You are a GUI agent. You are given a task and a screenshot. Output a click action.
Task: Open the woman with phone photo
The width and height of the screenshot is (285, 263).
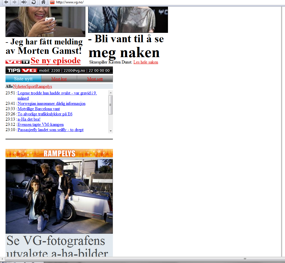point(45,22)
